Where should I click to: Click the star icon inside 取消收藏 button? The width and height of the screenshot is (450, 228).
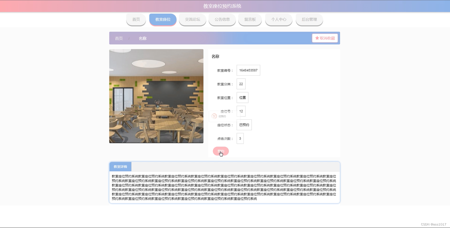pyautogui.click(x=317, y=38)
